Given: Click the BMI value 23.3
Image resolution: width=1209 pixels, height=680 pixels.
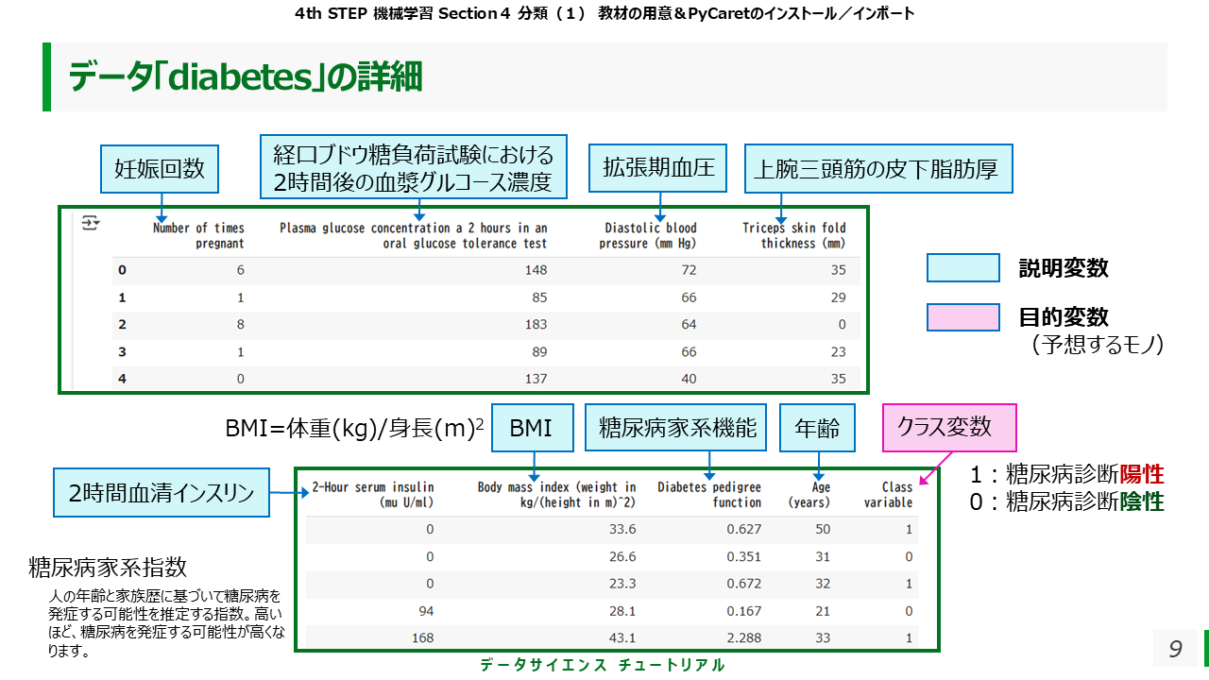Looking at the screenshot, I should coord(622,584).
